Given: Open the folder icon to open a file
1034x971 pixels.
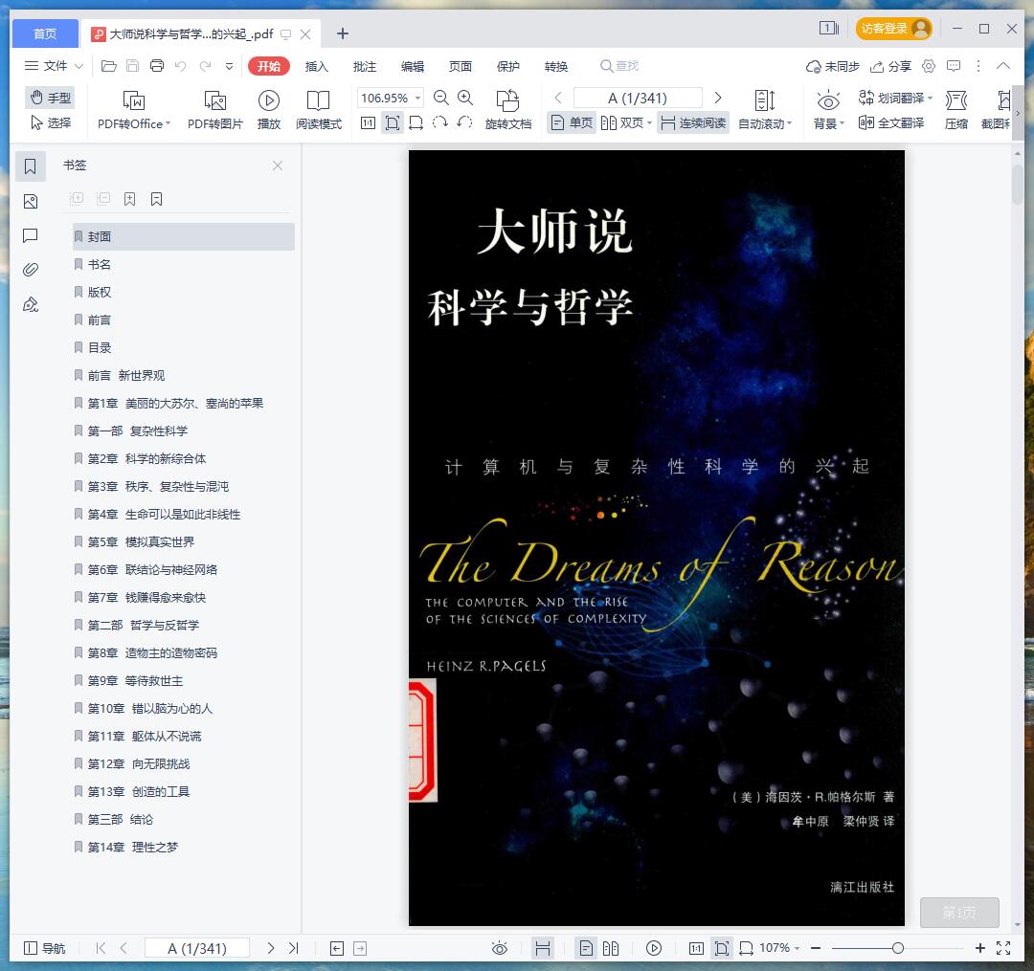Looking at the screenshot, I should [x=109, y=66].
